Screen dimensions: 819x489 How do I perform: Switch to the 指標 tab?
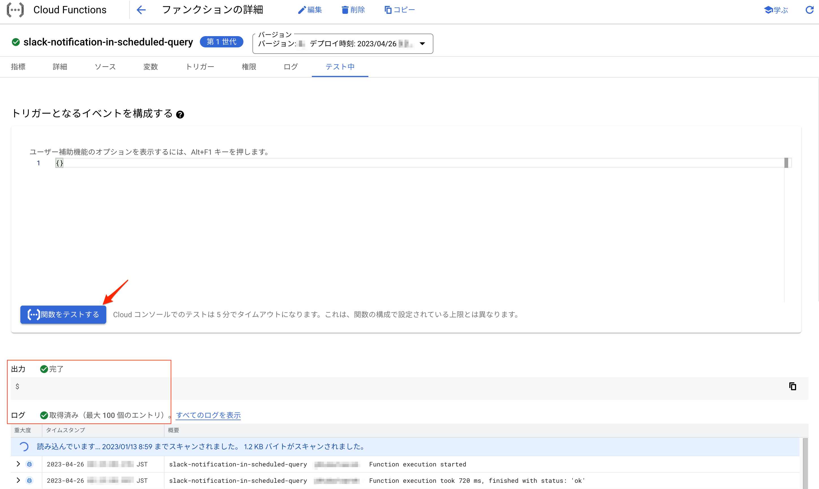(x=18, y=67)
